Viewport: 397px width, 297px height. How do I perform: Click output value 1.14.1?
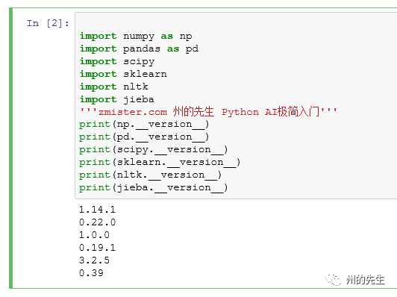[97, 210]
